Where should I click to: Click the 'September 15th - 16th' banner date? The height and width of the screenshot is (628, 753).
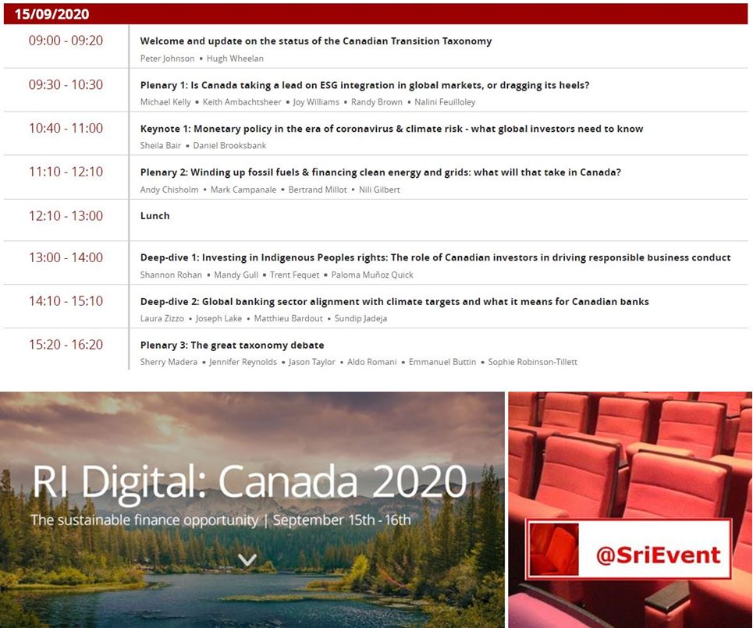[x=342, y=520]
